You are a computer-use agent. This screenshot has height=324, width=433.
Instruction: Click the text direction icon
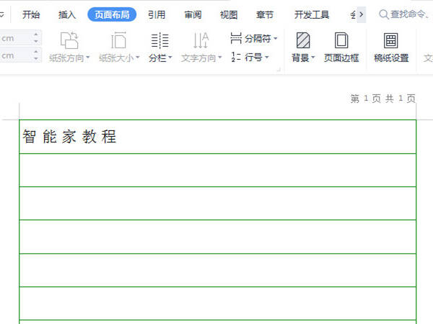[201, 40]
